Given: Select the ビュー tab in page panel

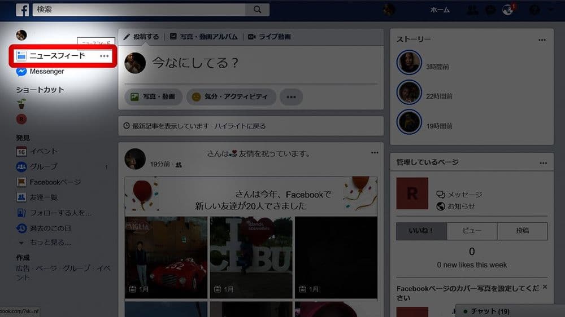Looking at the screenshot, I should pos(472,231).
